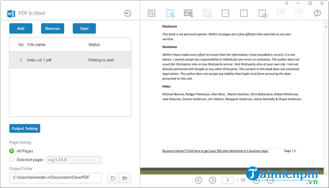329x188 pixels.
Task: Open the help question mark icon
Action: pos(317,13)
